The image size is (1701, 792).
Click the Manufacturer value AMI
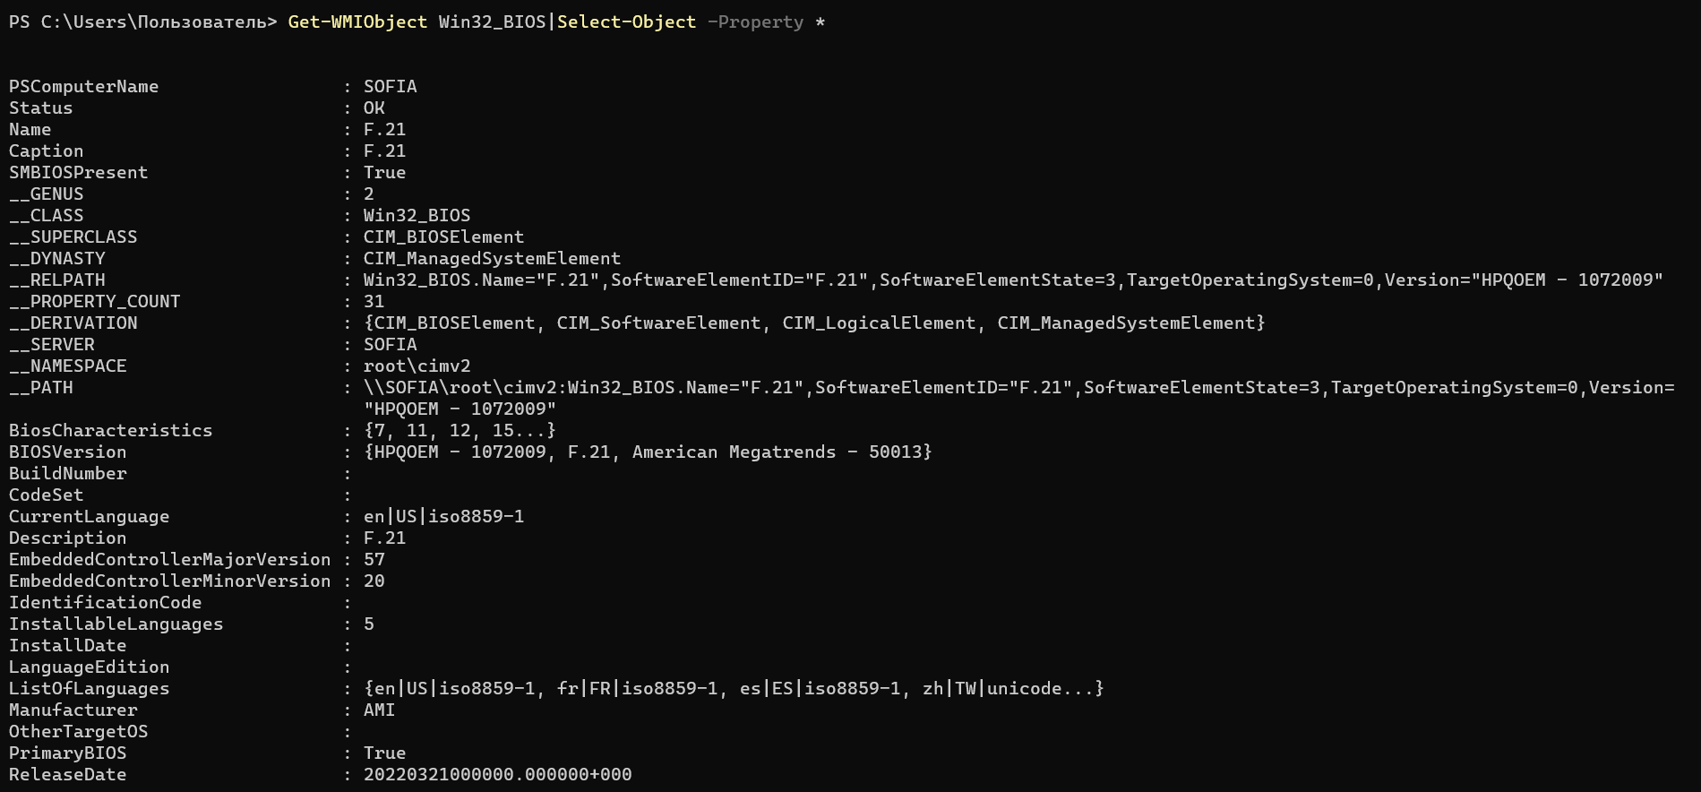click(x=379, y=710)
